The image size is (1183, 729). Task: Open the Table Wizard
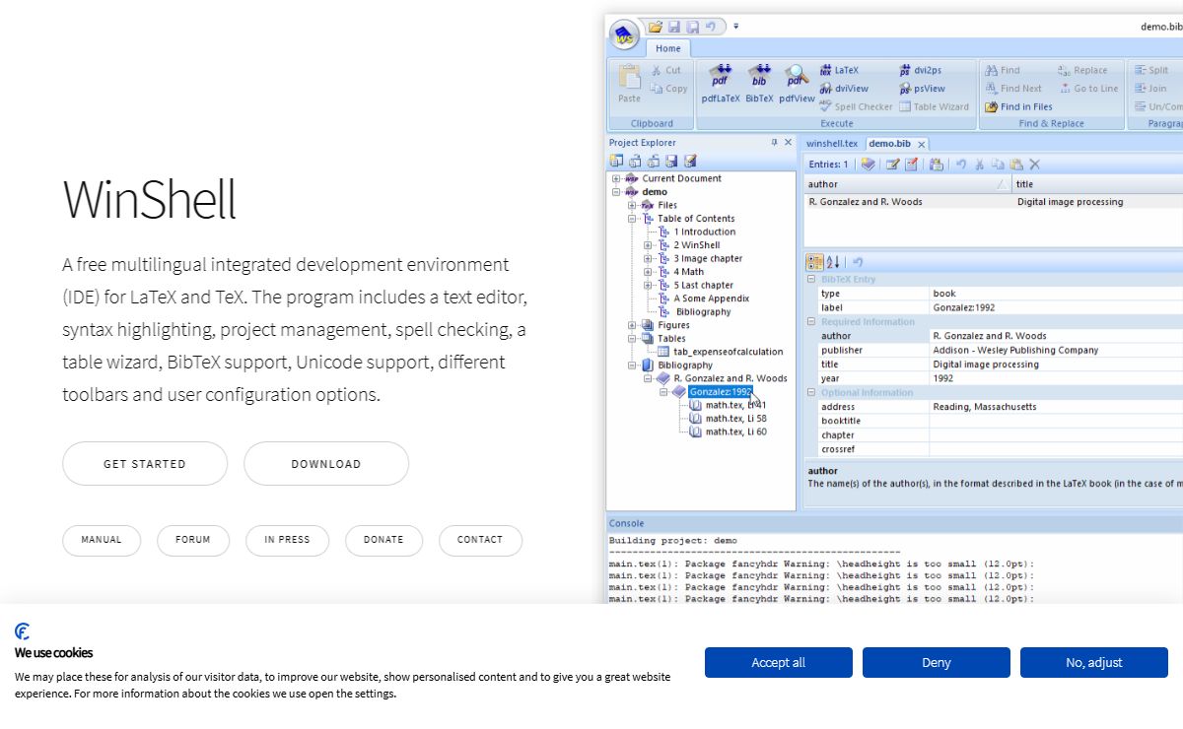tap(934, 106)
